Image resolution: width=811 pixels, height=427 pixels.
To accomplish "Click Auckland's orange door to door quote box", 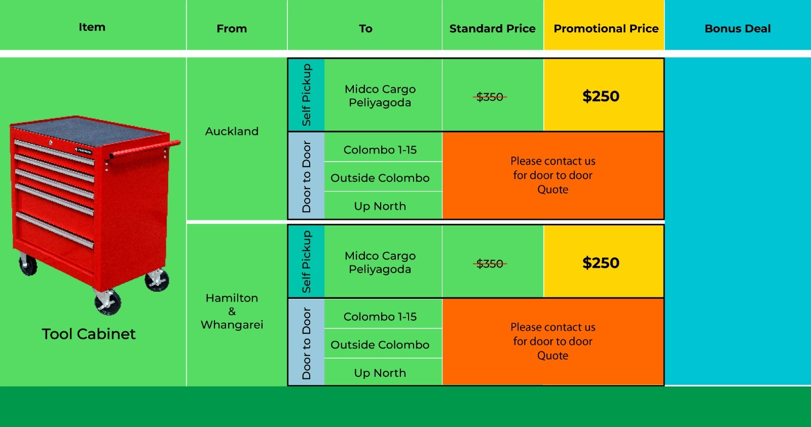I will click(x=552, y=175).
